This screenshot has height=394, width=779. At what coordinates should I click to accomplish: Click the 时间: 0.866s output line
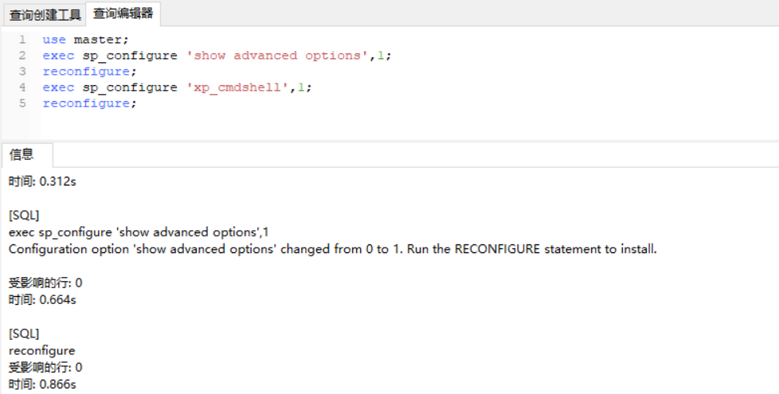[42, 384]
